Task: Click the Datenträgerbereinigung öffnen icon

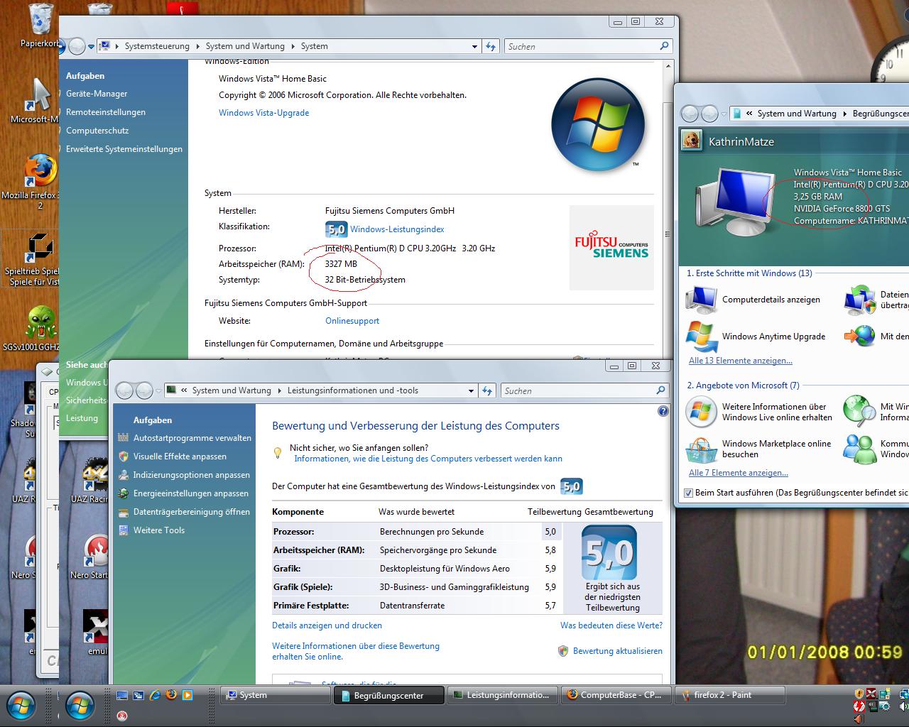Action: click(124, 512)
